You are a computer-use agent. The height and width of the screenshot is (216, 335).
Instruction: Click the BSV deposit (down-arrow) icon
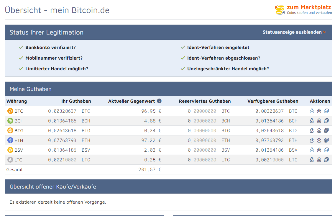(x=312, y=150)
